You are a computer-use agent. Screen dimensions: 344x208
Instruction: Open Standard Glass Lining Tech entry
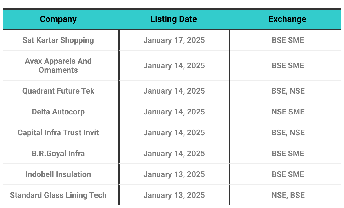tap(58, 195)
